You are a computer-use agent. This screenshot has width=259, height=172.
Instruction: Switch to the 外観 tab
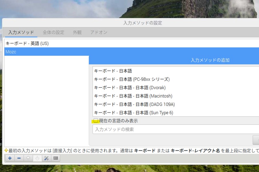[77, 32]
